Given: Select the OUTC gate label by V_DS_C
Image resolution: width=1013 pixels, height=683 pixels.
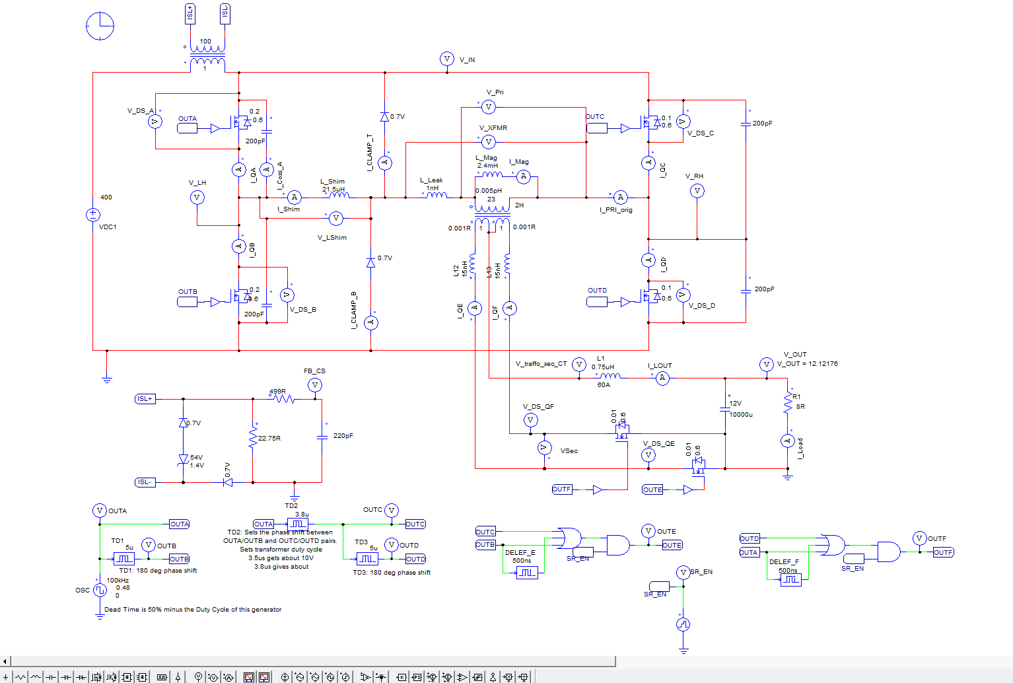Looking at the screenshot, I should click(x=597, y=128).
